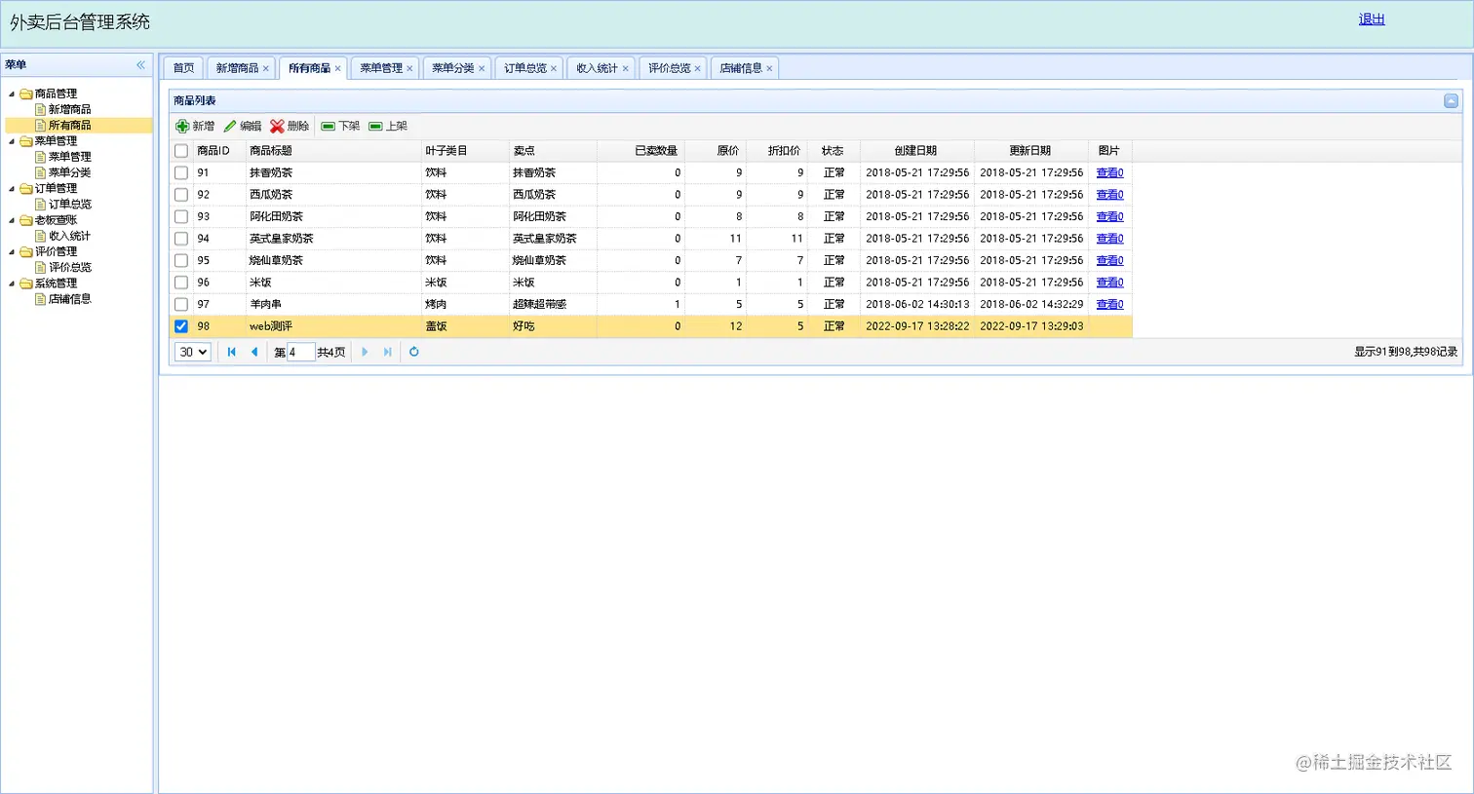Open 新增商品 in the sidebar tree
Viewport: 1474px width, 794px height.
[69, 109]
